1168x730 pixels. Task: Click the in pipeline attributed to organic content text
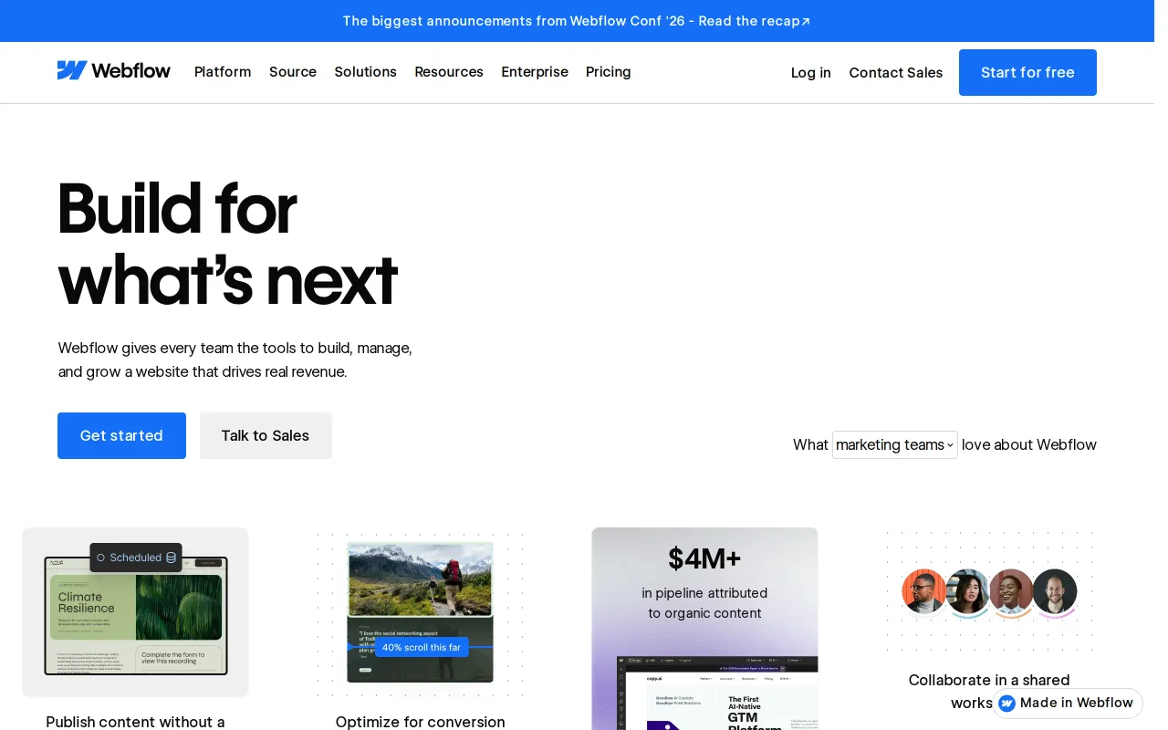[704, 603]
